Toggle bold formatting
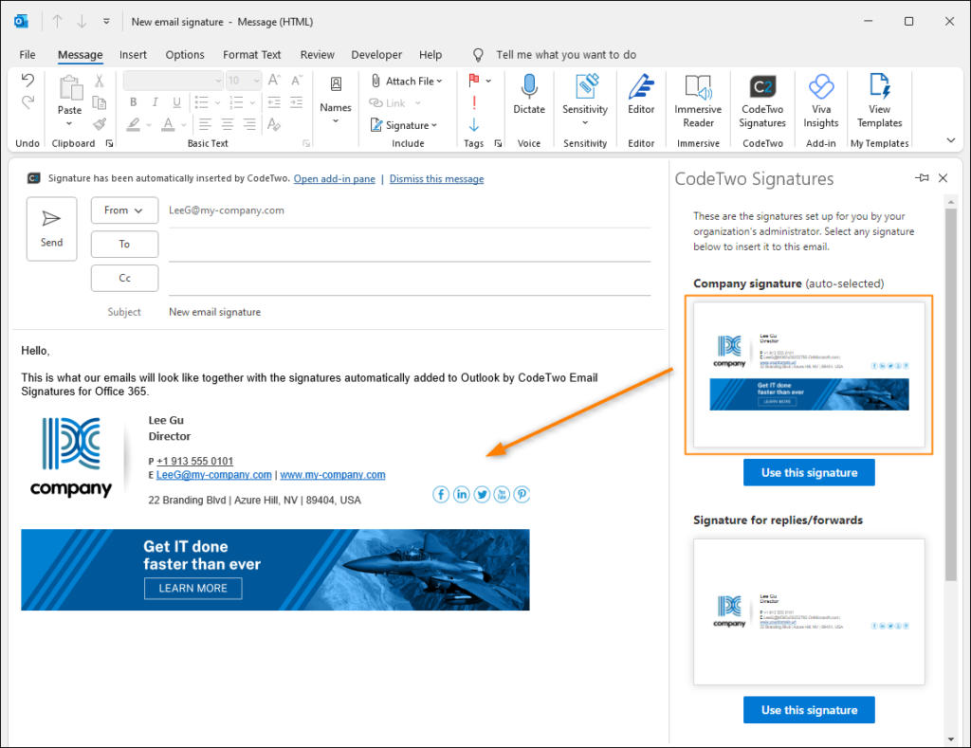This screenshot has width=971, height=748. (x=133, y=100)
